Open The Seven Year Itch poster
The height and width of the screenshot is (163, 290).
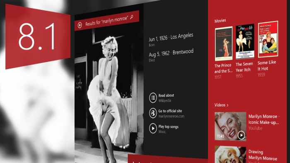coord(245,41)
